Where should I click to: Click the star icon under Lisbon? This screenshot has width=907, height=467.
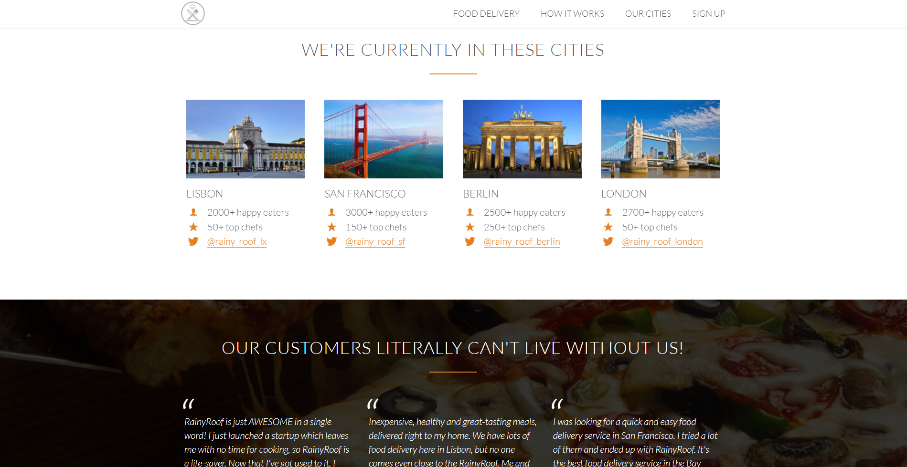point(193,227)
